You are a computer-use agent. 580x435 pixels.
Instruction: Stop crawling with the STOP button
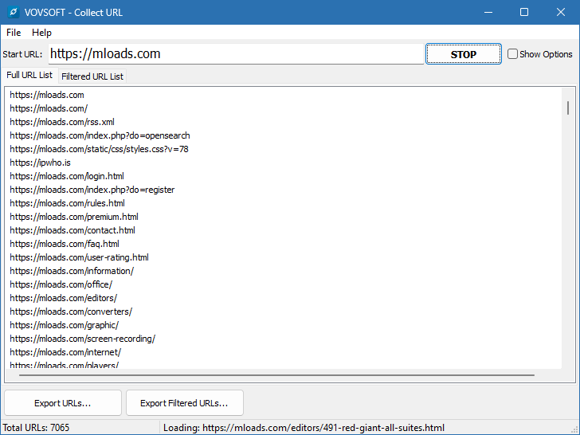click(x=464, y=54)
